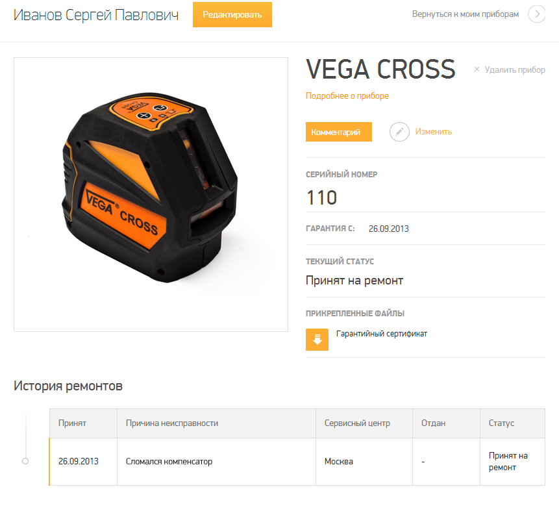The height and width of the screenshot is (515, 559).
Task: Click the 'Статус' column header
Action: (501, 423)
